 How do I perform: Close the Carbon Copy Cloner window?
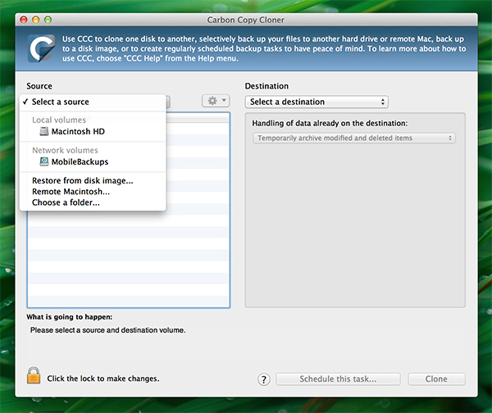24,20
